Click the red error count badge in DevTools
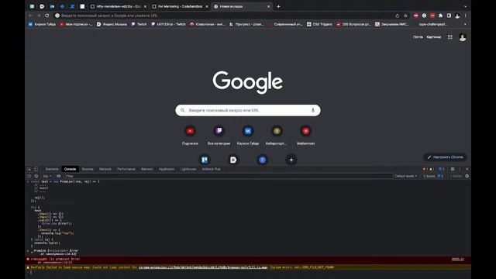Screen dimensions: 496x279 tap(425, 169)
